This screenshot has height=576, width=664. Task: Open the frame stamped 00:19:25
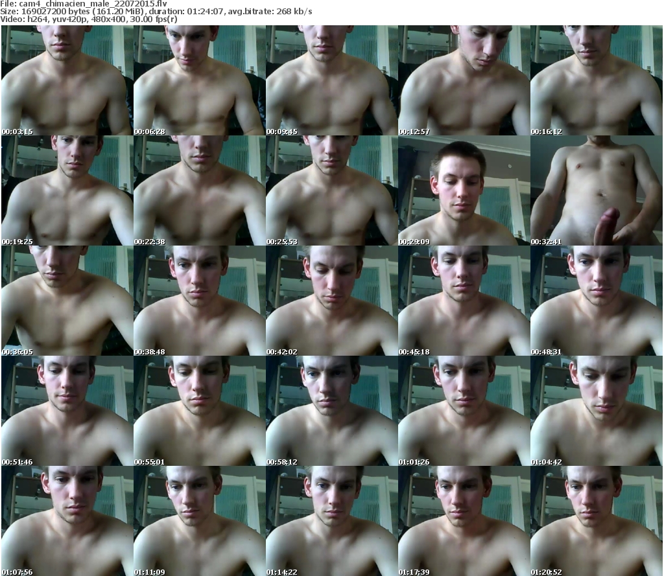(x=67, y=190)
